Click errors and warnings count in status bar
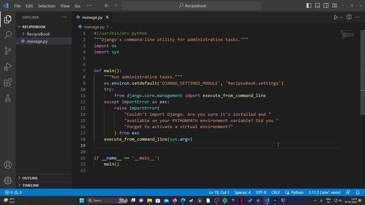The width and height of the screenshot is (365, 205). [x=13, y=192]
